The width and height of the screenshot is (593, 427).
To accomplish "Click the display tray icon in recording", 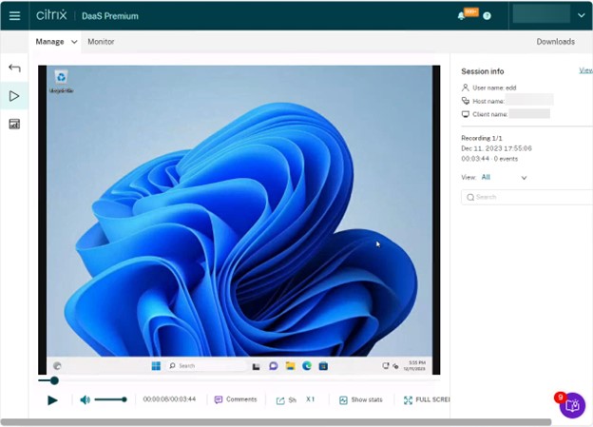I will (386, 366).
